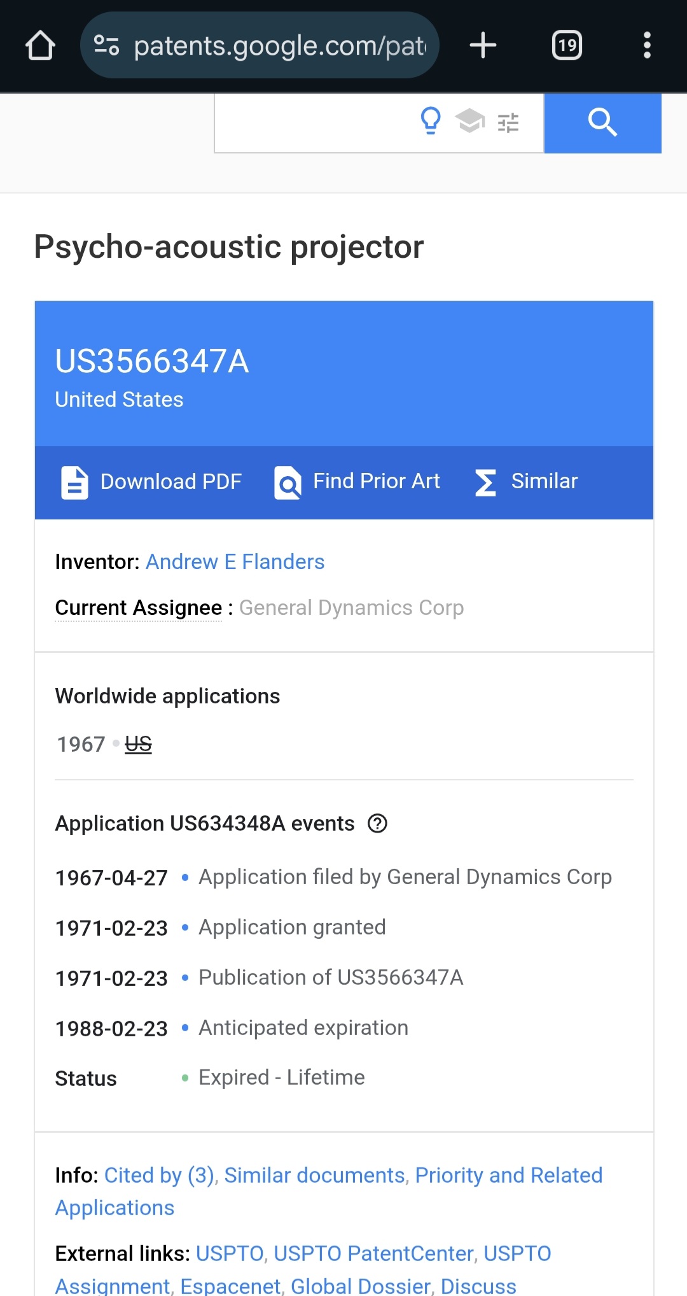Click General Dynamics Corp assignee text

tap(351, 608)
